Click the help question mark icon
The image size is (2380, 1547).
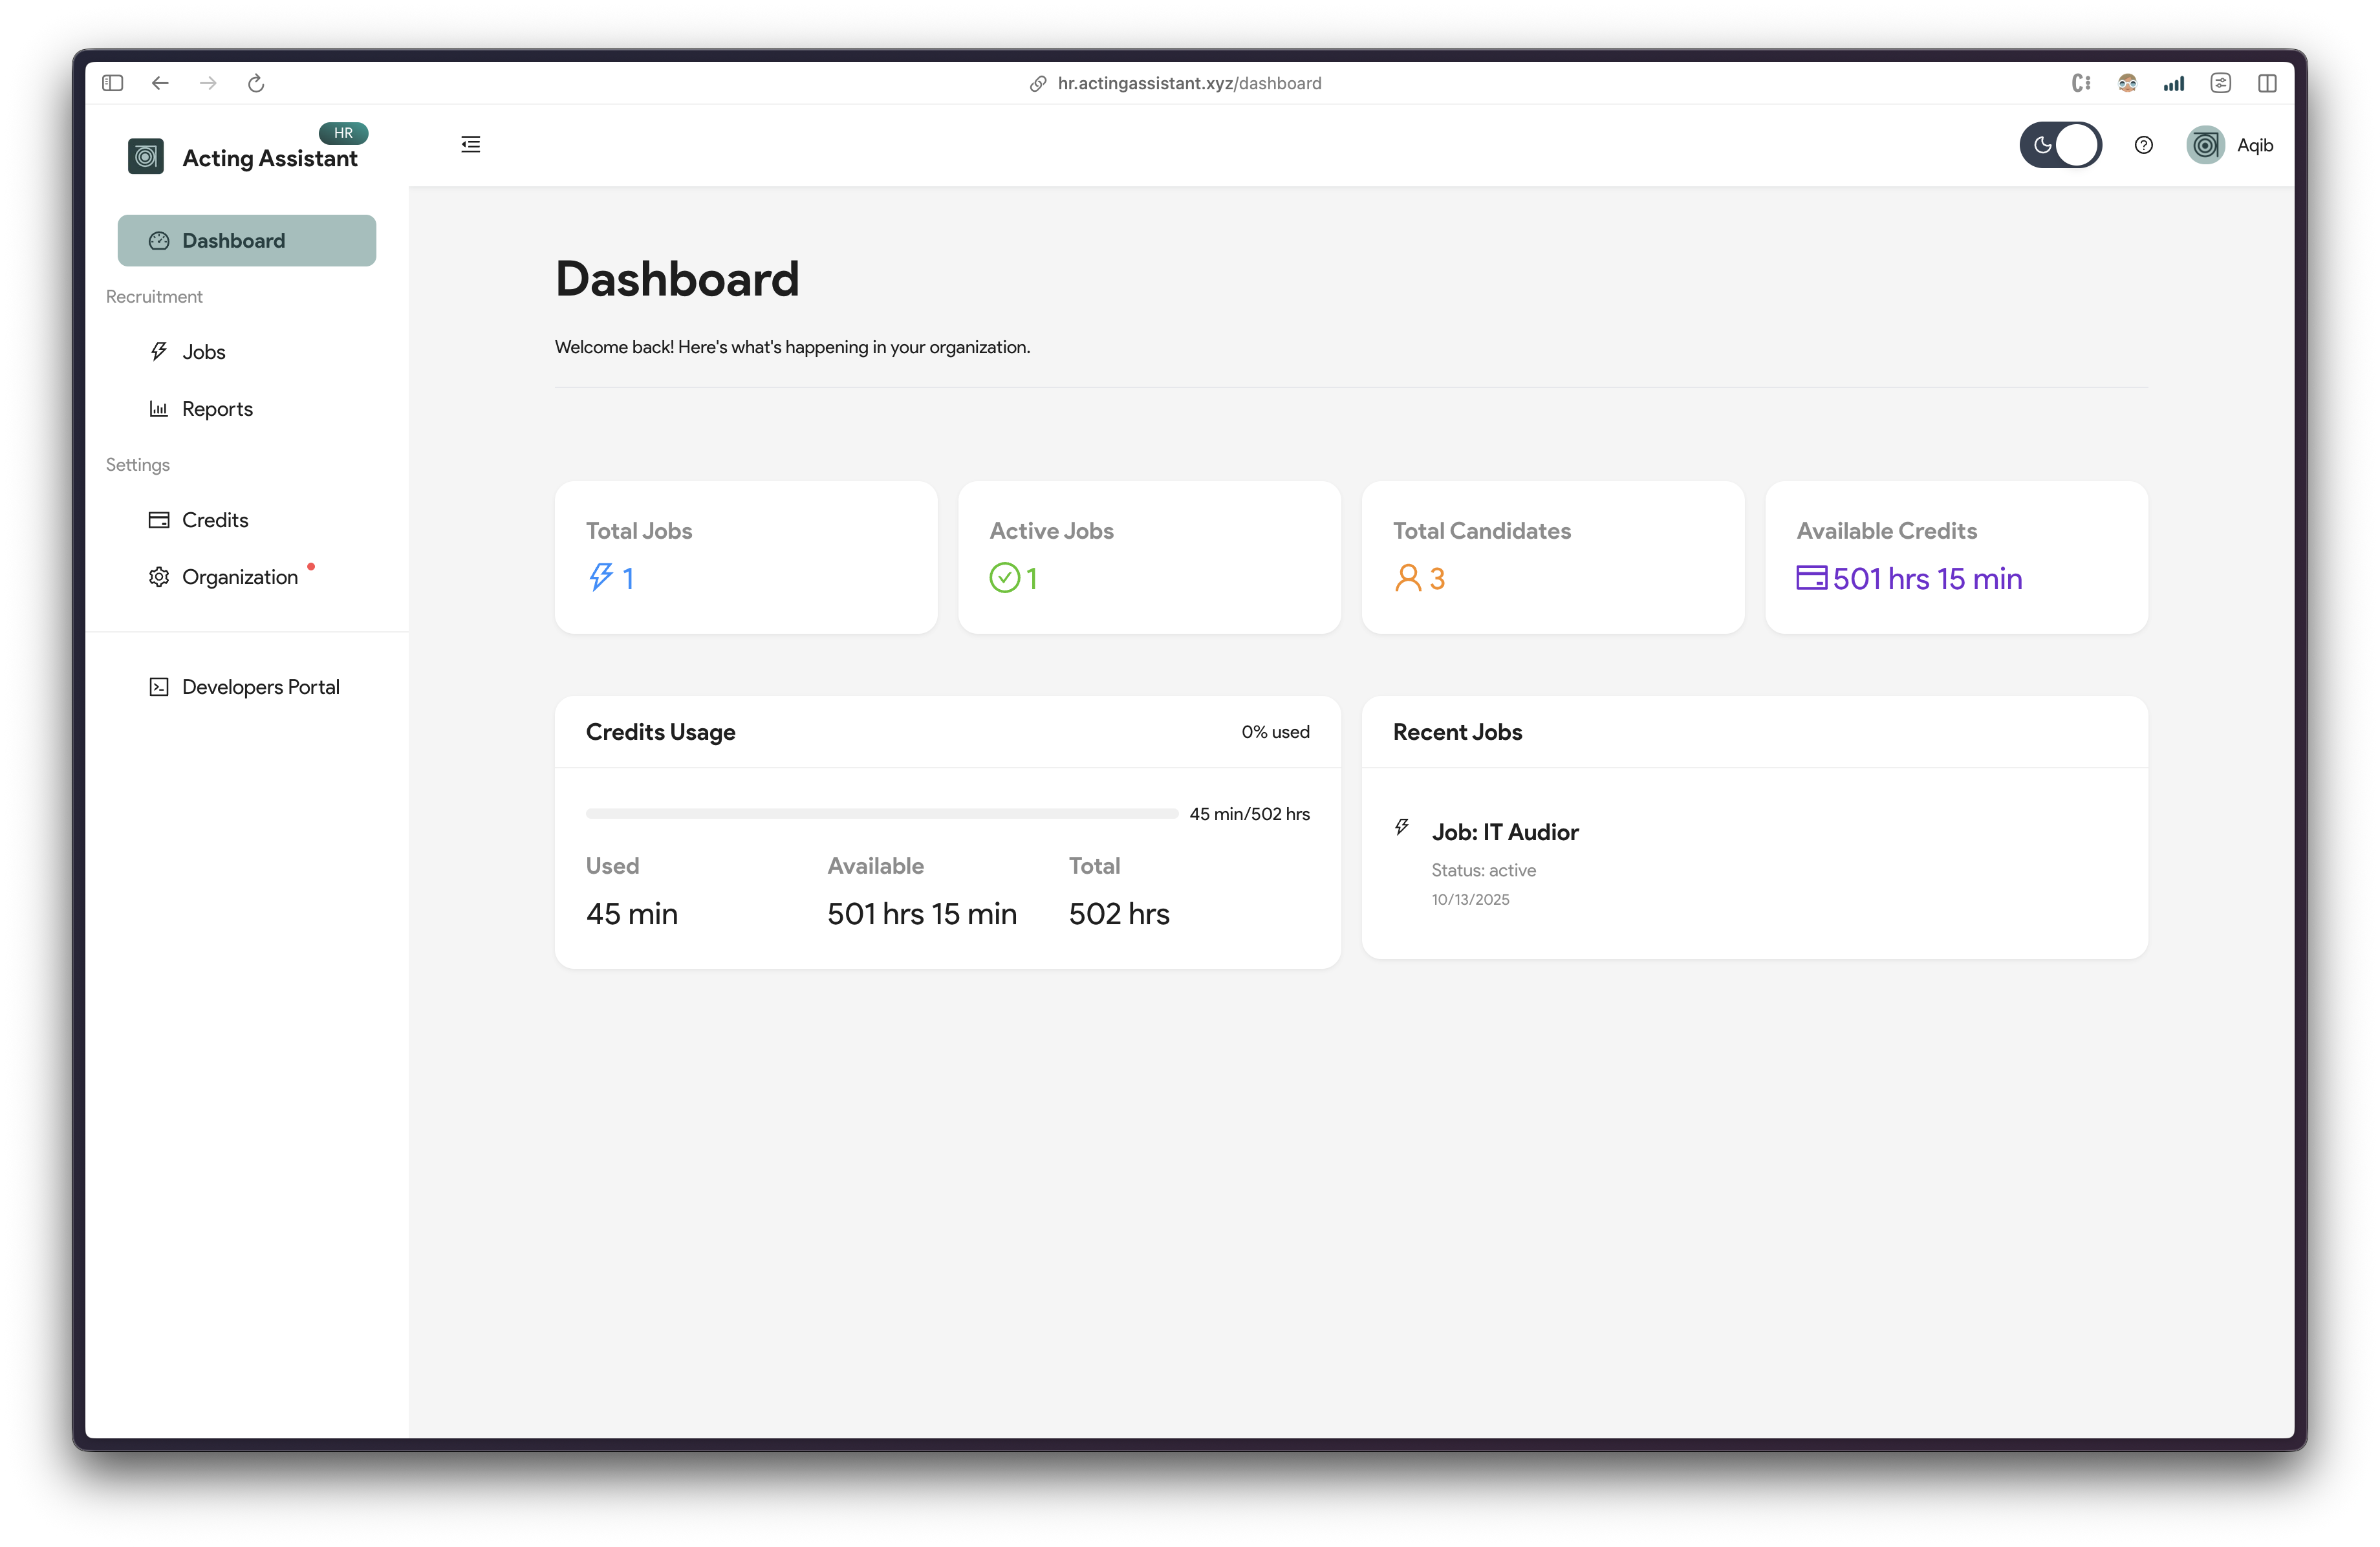(2143, 145)
